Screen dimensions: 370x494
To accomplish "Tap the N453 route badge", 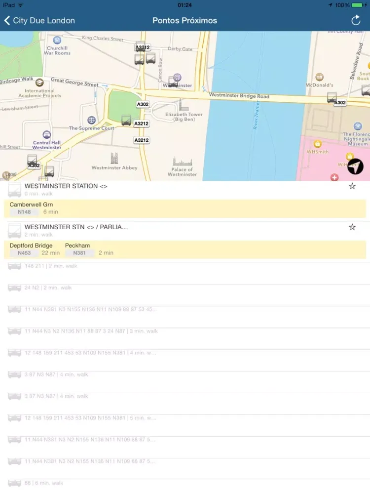I will pos(24,253).
